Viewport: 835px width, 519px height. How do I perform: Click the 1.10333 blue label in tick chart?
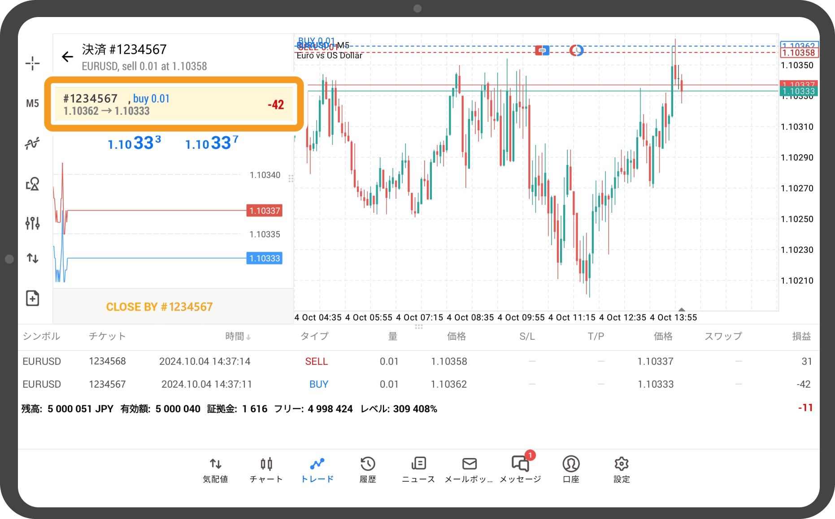point(265,259)
